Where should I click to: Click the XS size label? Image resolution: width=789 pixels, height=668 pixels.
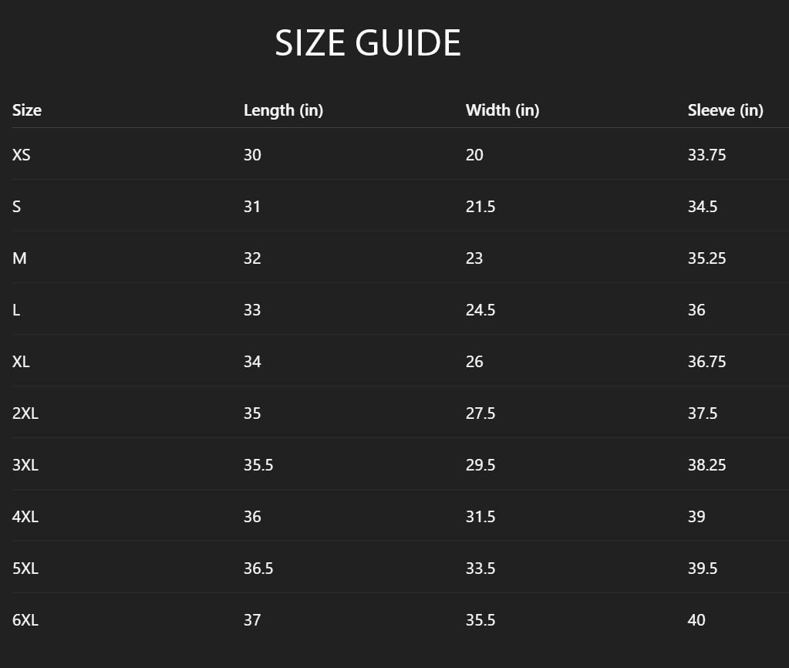22,155
